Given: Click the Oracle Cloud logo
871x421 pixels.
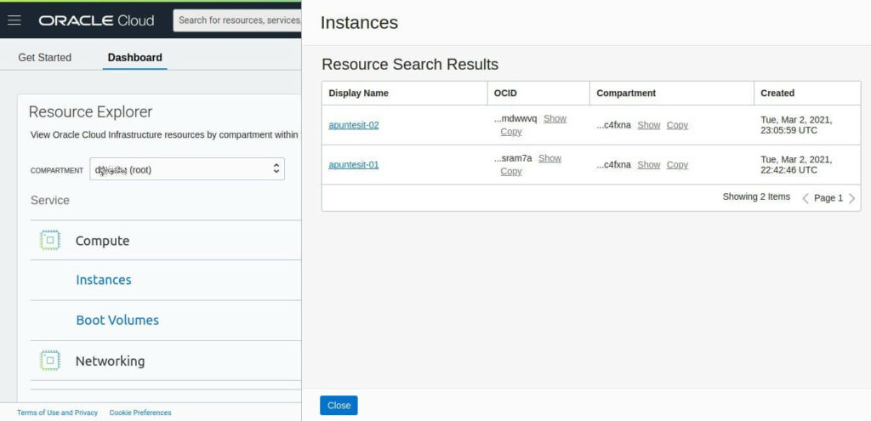Looking at the screenshot, I should click(x=96, y=20).
